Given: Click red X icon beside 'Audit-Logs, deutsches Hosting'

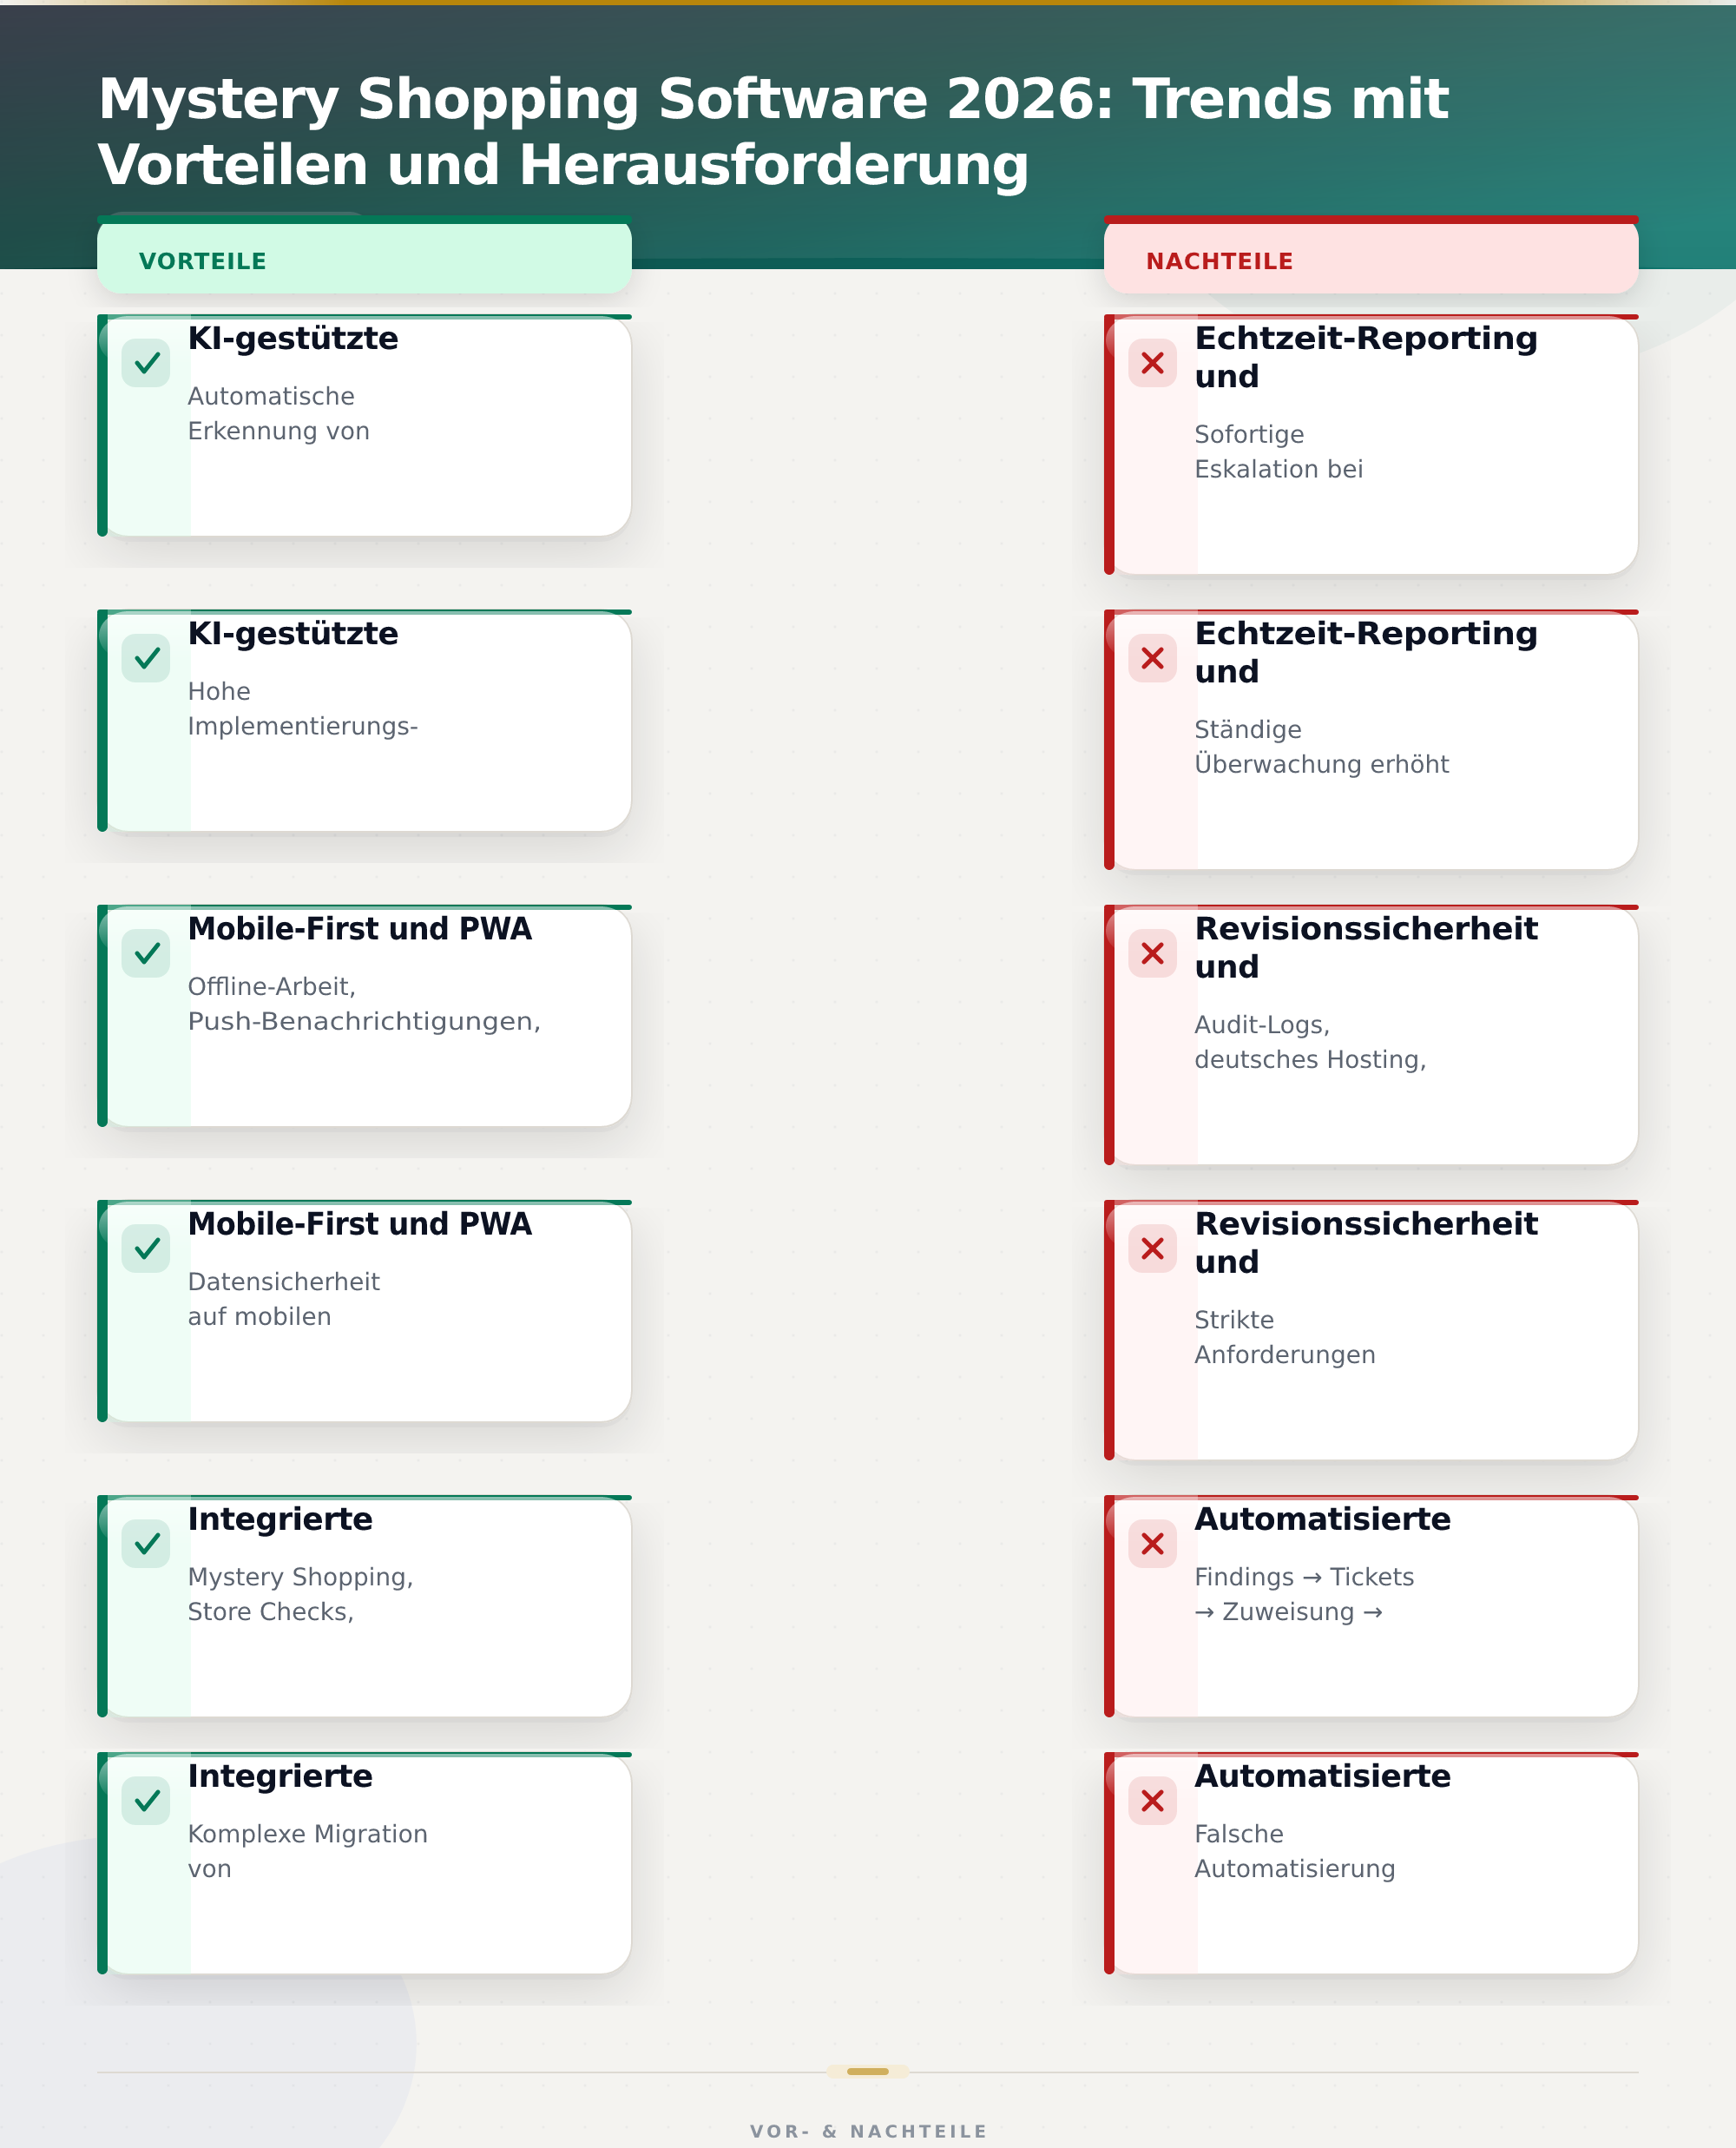Looking at the screenshot, I should click(1152, 953).
